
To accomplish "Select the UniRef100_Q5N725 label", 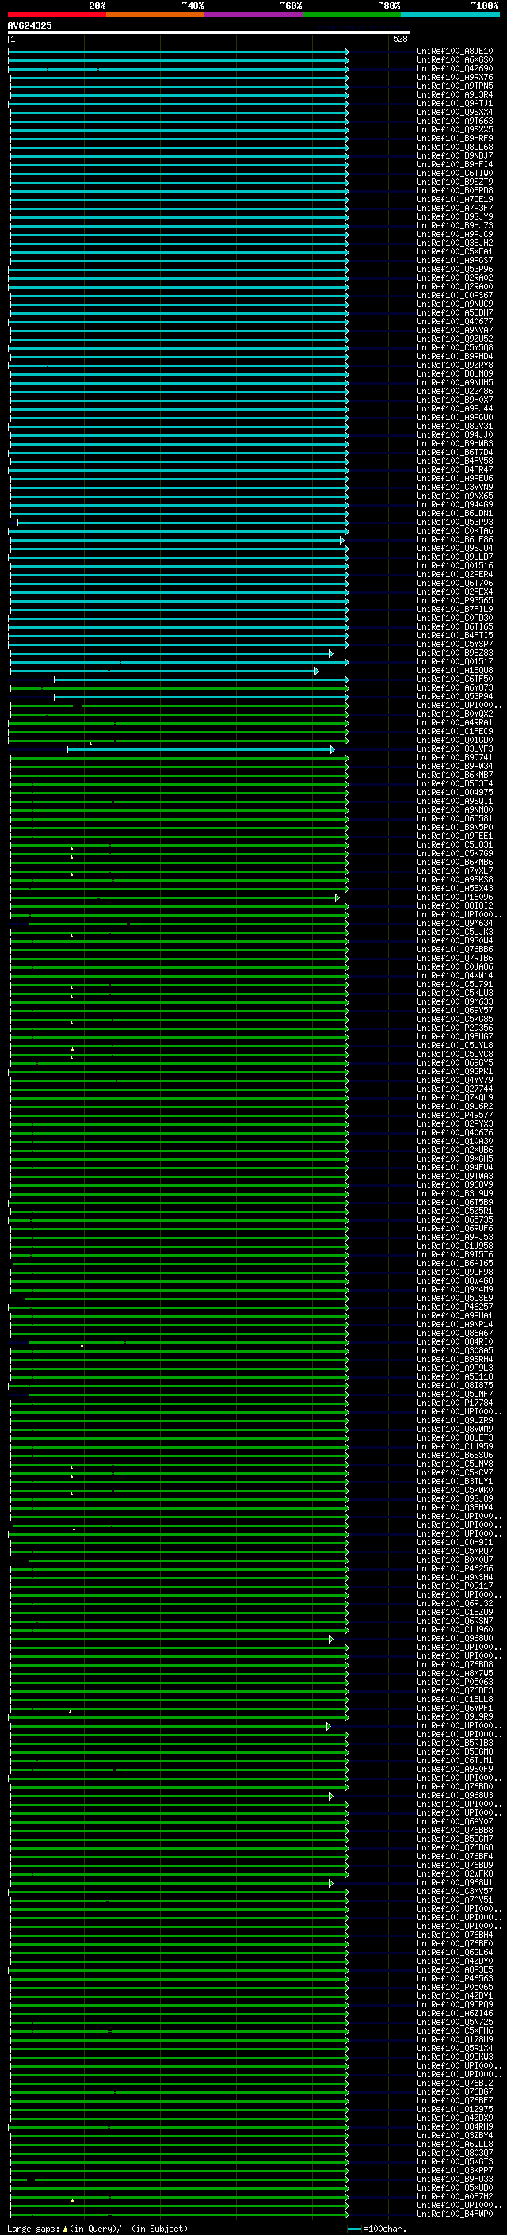I will pyautogui.click(x=455, y=2022).
